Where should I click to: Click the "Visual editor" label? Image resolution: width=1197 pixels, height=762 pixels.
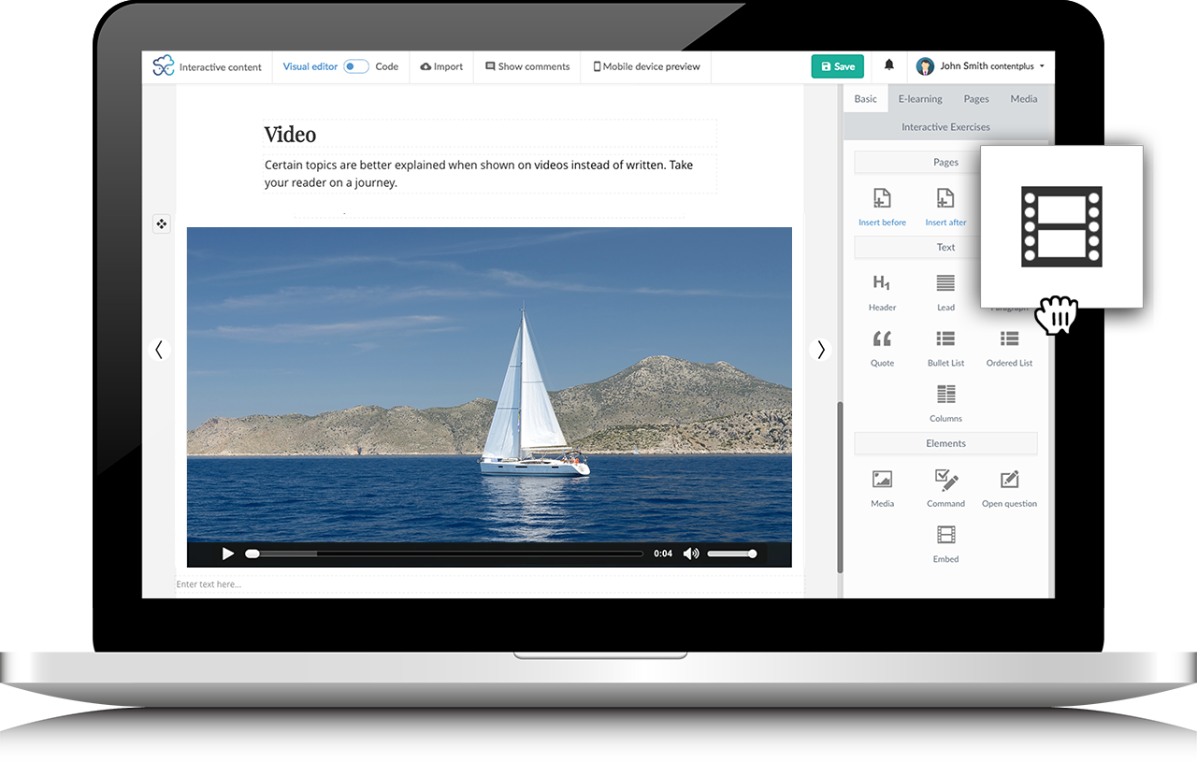click(x=310, y=66)
